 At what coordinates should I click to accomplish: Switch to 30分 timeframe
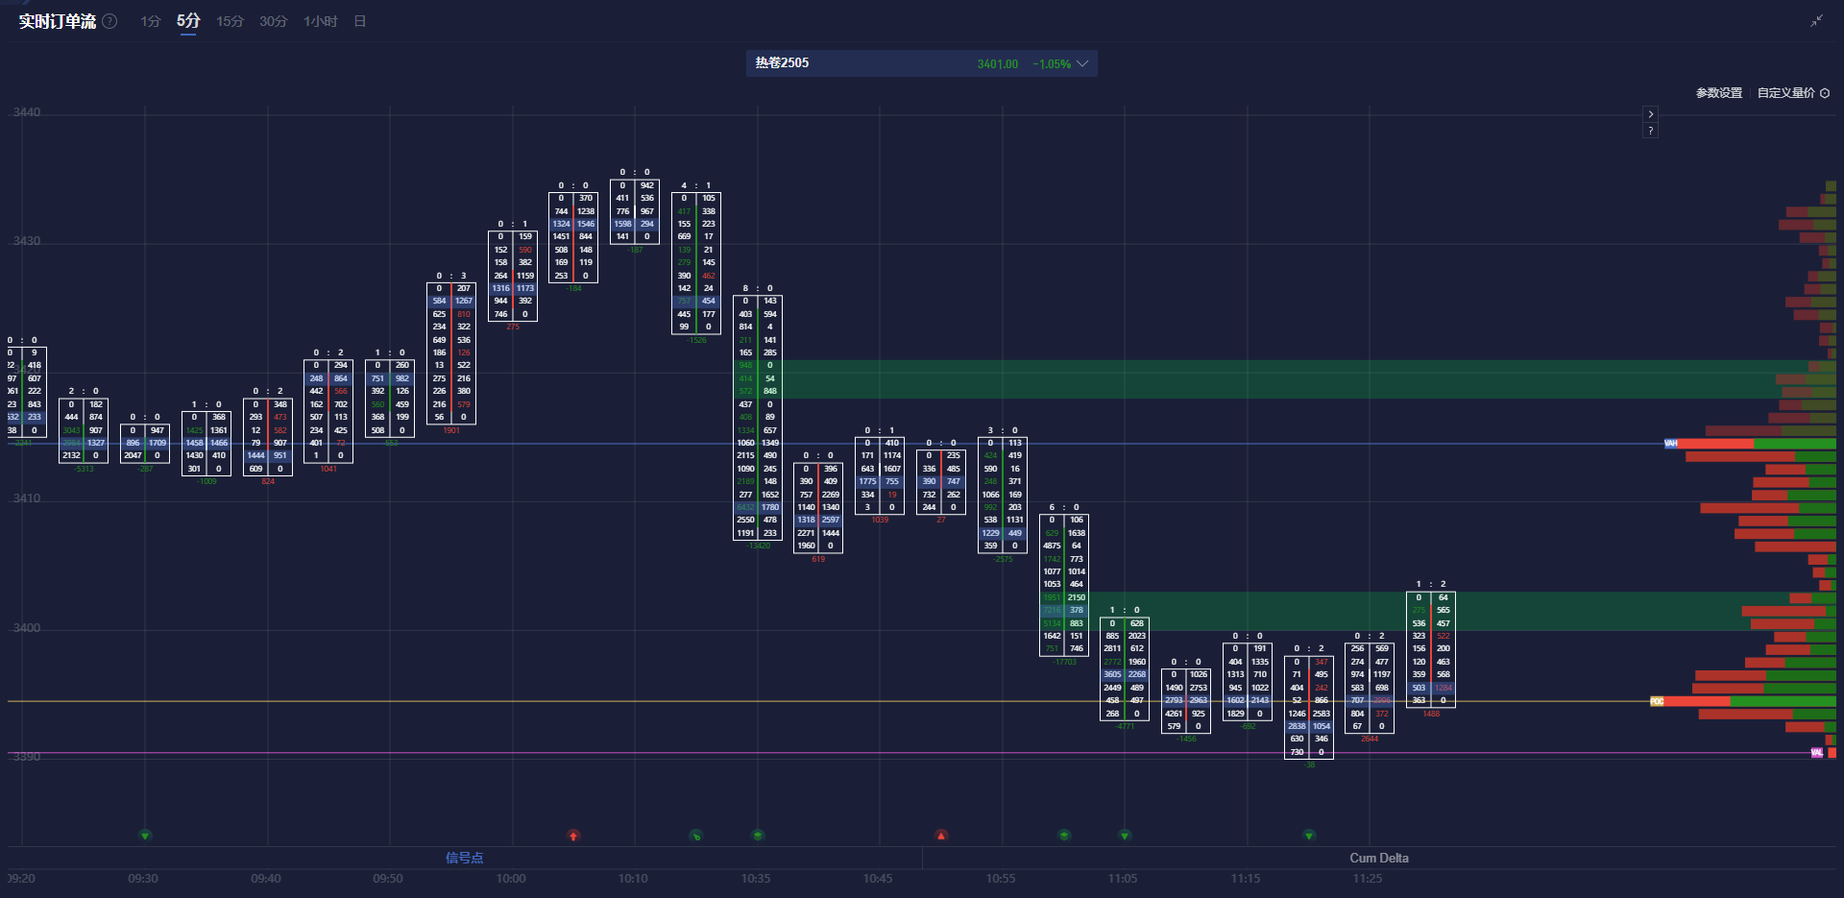(273, 21)
